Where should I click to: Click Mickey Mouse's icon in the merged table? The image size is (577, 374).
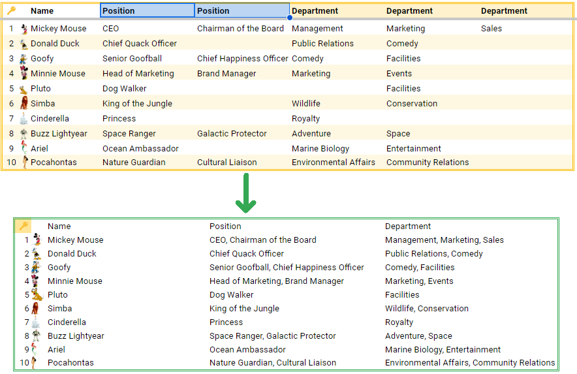click(37, 240)
